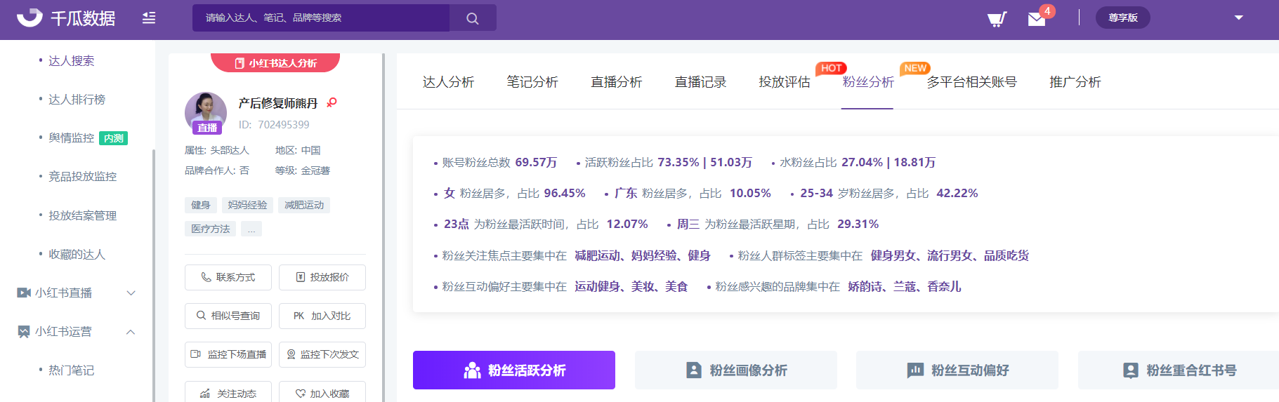Click the search input field

pyautogui.click(x=321, y=18)
